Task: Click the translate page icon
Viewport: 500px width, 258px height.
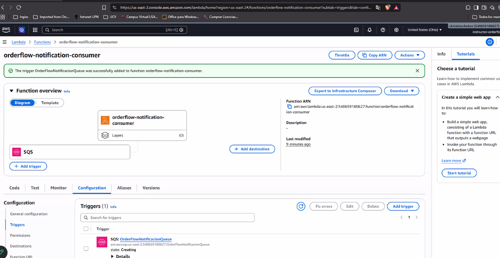Action: pos(378,7)
